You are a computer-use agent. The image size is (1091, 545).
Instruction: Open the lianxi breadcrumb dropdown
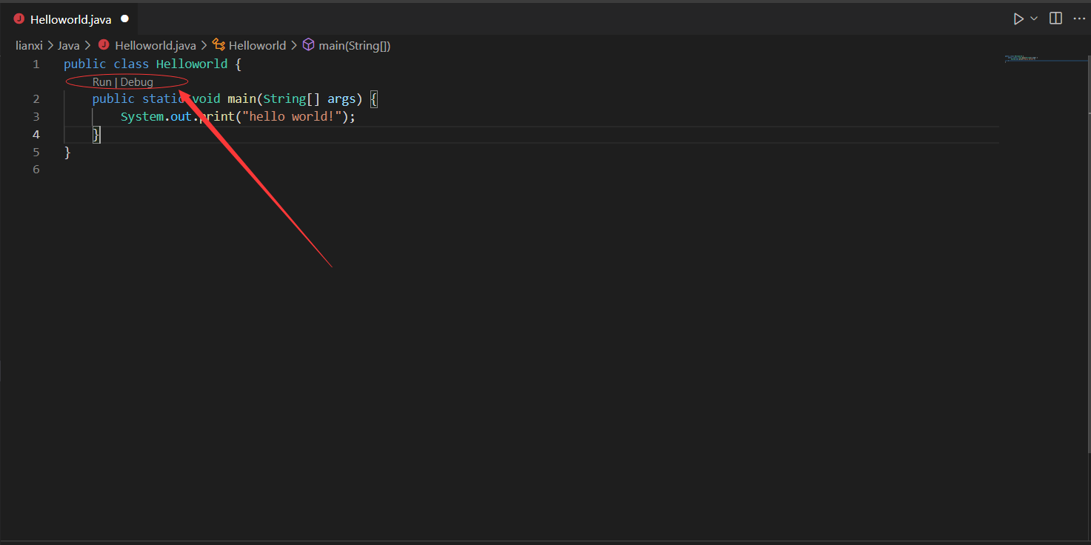[29, 44]
